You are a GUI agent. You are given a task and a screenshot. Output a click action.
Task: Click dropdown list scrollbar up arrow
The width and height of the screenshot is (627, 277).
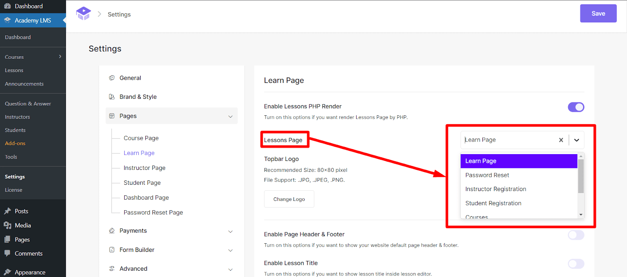tap(581, 156)
